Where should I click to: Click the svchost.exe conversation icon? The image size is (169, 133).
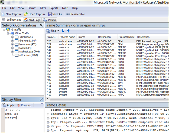click(x=17, y=52)
